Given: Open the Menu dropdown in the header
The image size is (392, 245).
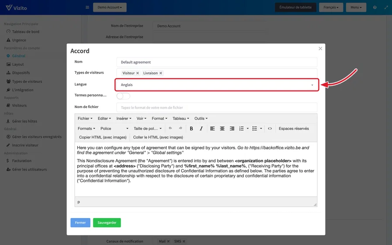Looking at the screenshot, I should point(356,7).
